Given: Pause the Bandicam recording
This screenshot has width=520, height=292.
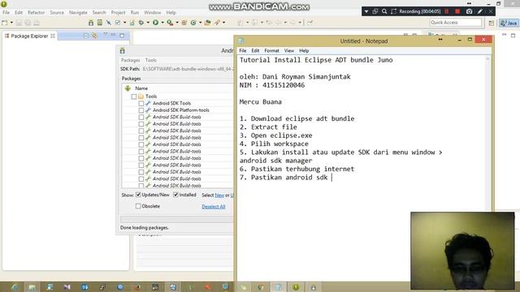Looking at the screenshot, I should [x=447, y=11].
